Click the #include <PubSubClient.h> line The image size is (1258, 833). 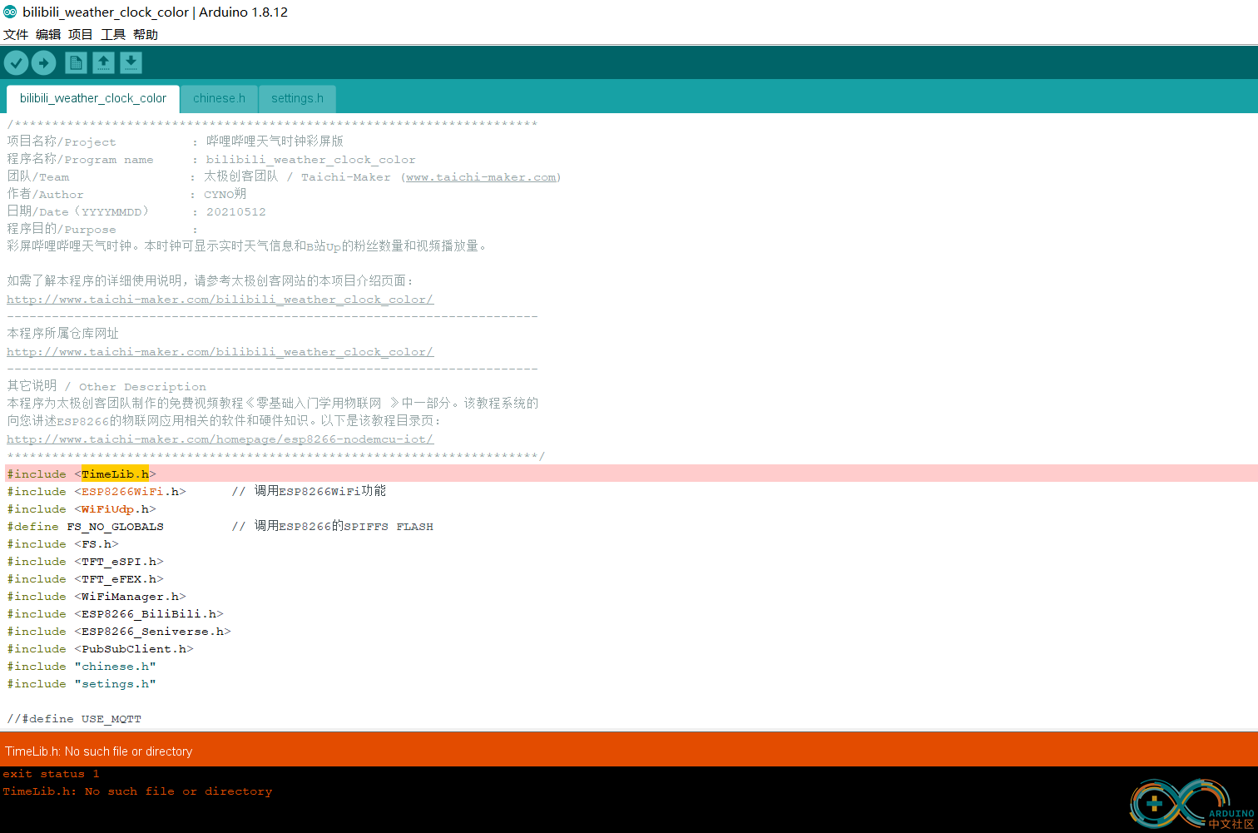(101, 649)
